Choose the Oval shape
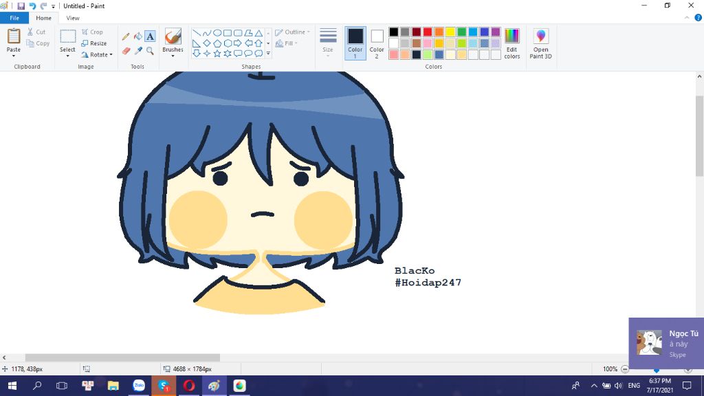The width and height of the screenshot is (704, 396). point(217,33)
